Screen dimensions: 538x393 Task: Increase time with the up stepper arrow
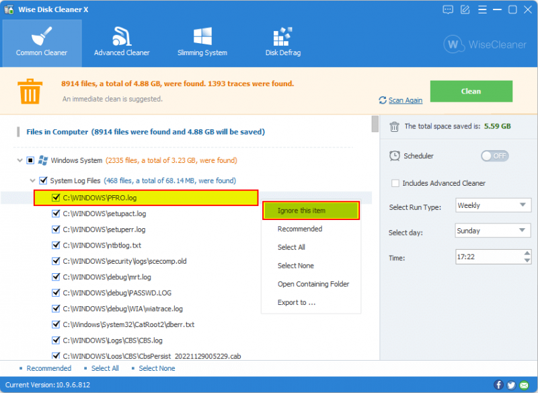tap(527, 253)
